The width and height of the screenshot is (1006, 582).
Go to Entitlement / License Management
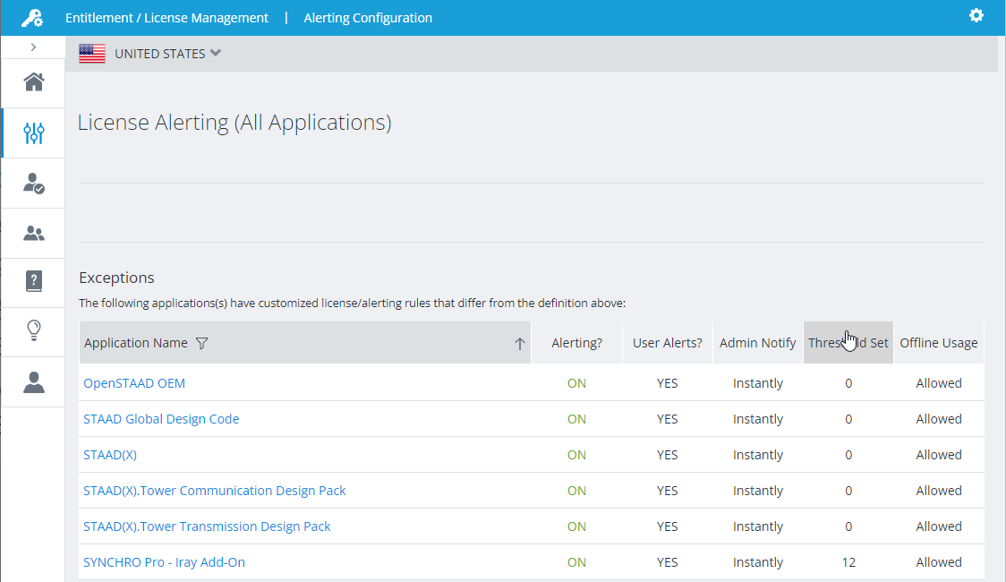(166, 18)
